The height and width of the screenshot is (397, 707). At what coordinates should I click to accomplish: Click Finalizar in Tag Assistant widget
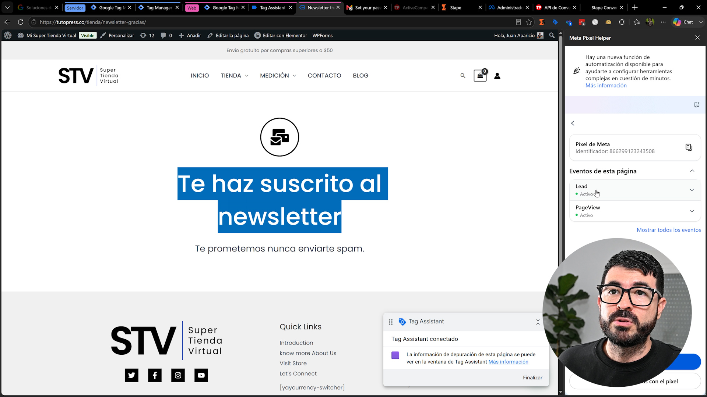[532, 378]
